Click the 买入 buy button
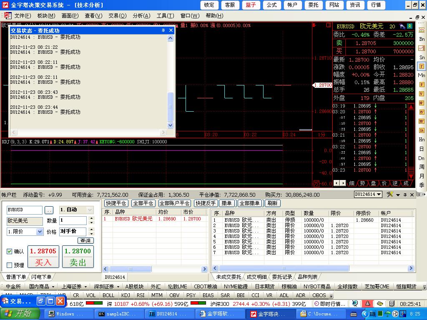The width and height of the screenshot is (427, 320). (43, 262)
